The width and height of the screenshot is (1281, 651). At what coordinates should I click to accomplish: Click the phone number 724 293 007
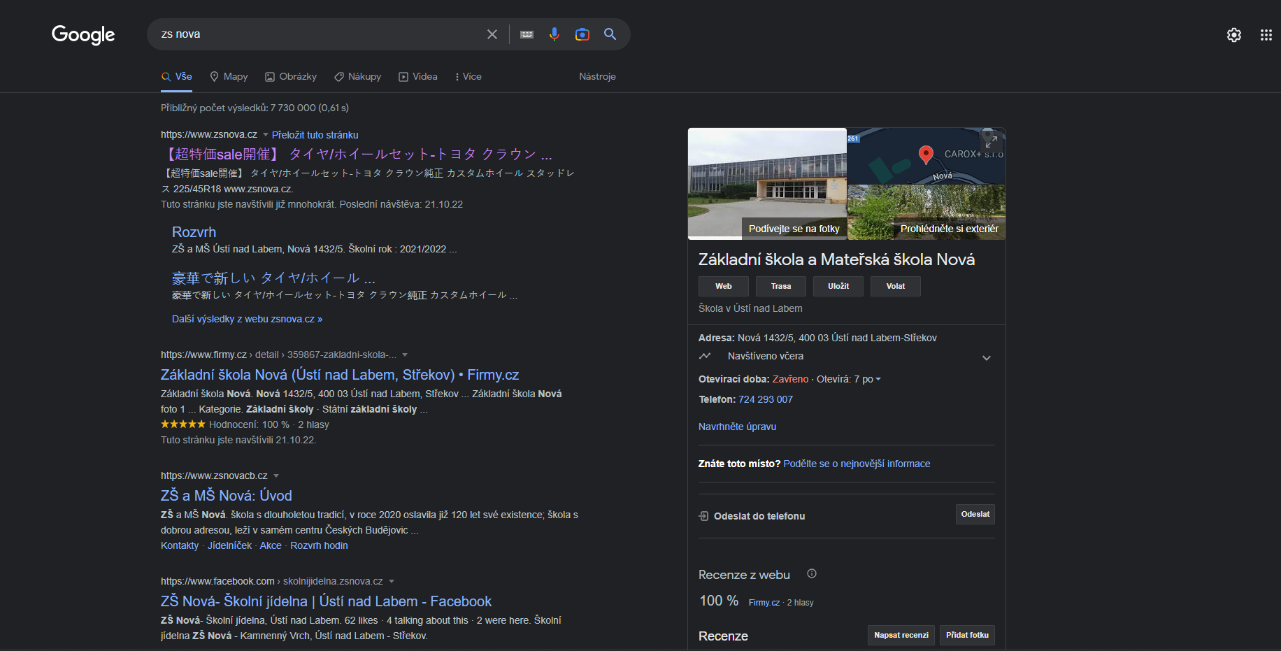click(765, 399)
